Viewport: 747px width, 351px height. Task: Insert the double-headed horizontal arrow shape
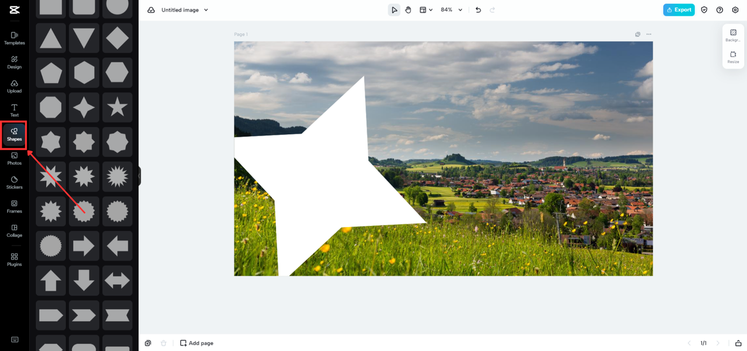117,281
